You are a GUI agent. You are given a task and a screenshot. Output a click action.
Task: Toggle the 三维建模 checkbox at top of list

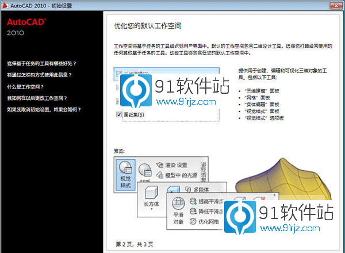click(x=119, y=74)
